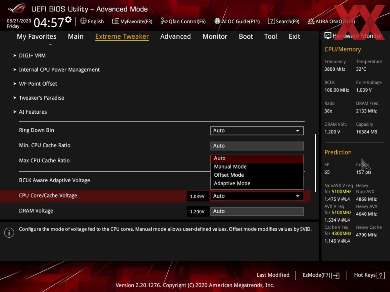Select Ring Down Bin label
This screenshot has height=292, width=390.
click(x=36, y=130)
